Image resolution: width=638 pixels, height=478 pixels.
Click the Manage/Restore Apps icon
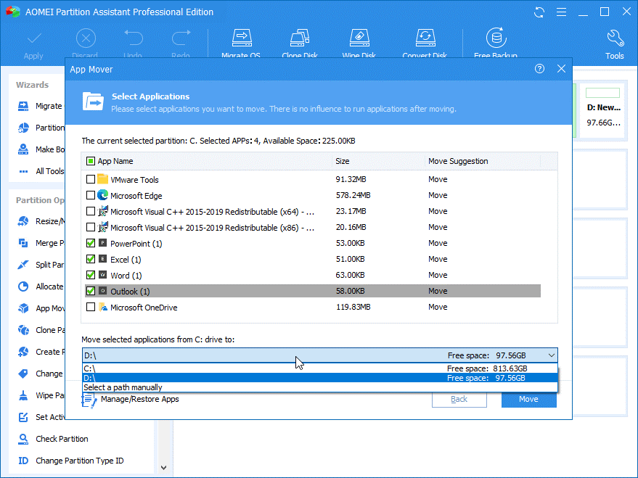tap(90, 400)
